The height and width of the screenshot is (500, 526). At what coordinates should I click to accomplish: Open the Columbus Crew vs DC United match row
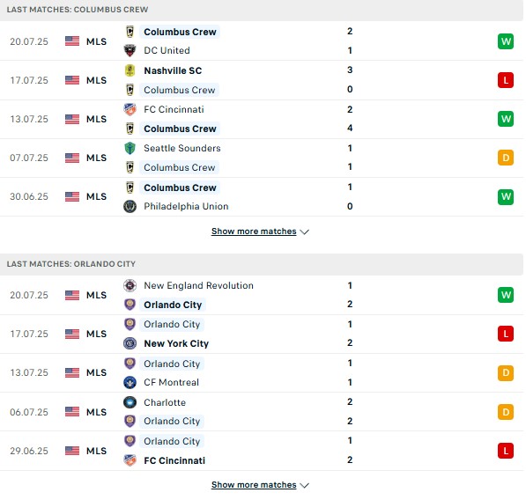[x=262, y=40]
